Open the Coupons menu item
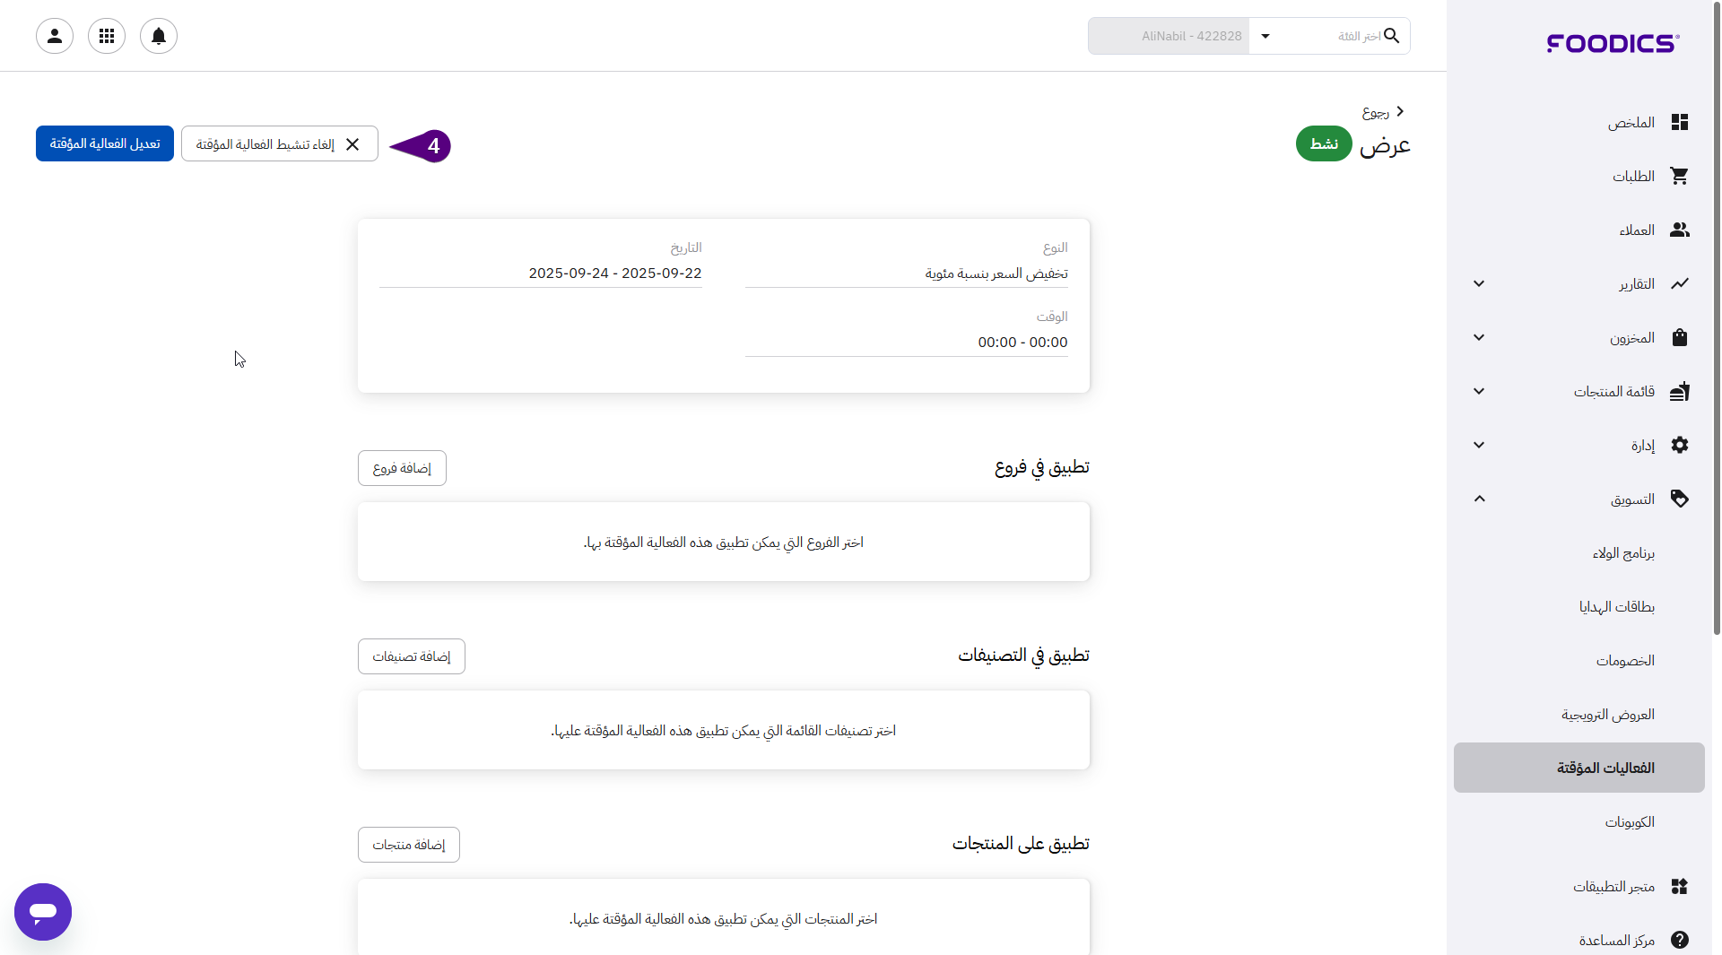 (x=1629, y=821)
